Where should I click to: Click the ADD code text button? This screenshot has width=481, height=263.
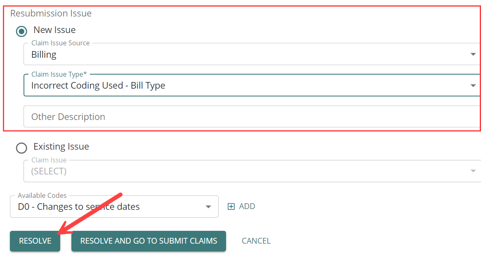[247, 206]
